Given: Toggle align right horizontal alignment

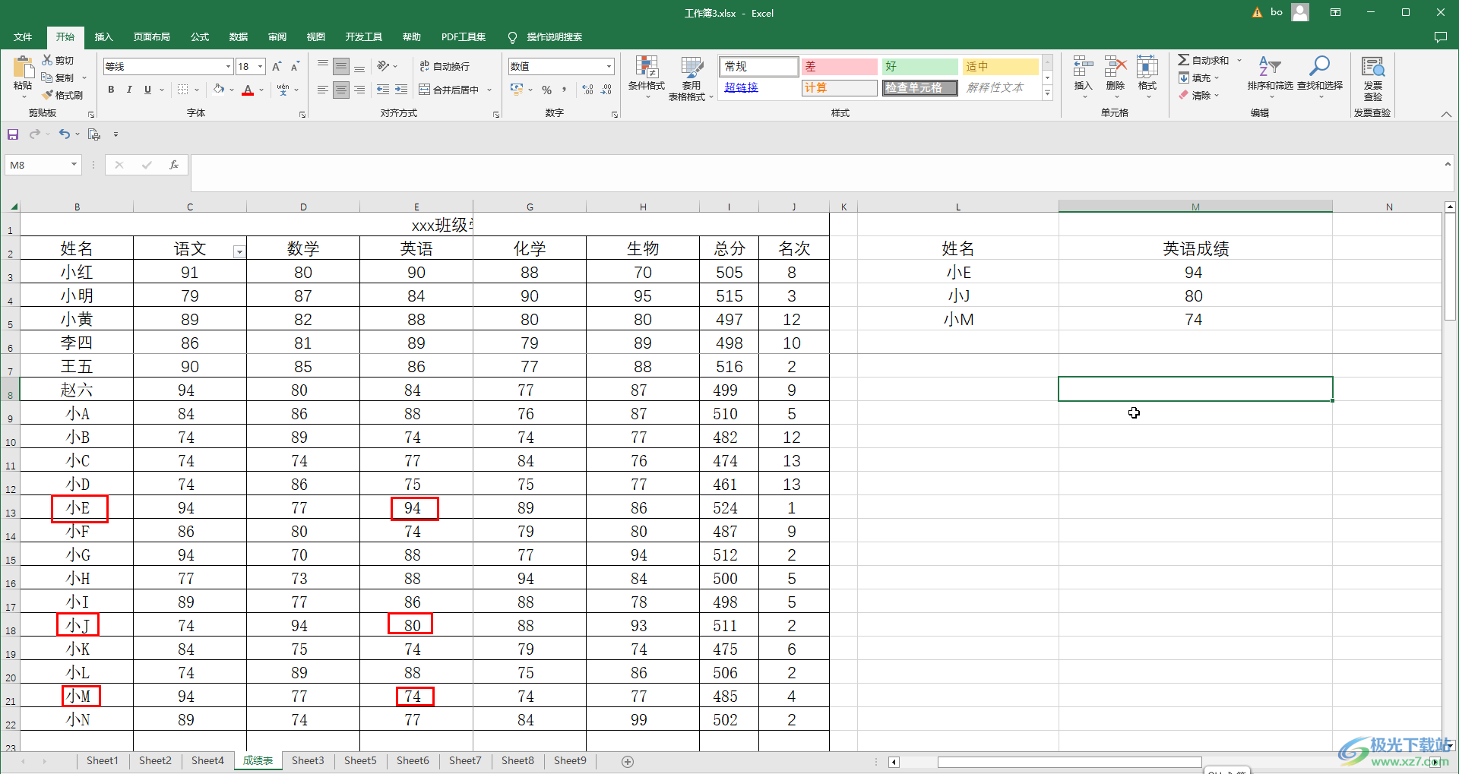Looking at the screenshot, I should point(359,90).
